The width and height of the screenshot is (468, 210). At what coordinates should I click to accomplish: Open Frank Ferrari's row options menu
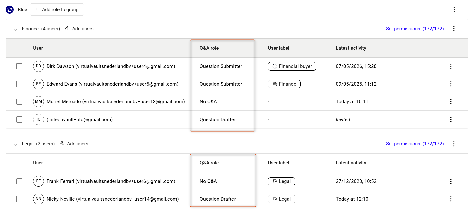pyautogui.click(x=451, y=181)
